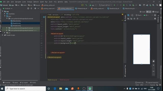
Task: Open the Pixel 2 API 24 device dropdown
Action: 105,5
